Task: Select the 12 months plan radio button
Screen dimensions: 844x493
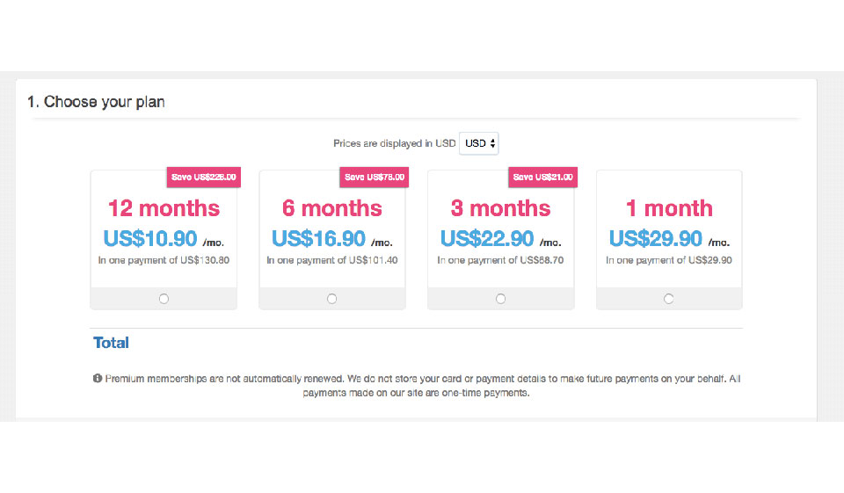Action: coord(164,299)
